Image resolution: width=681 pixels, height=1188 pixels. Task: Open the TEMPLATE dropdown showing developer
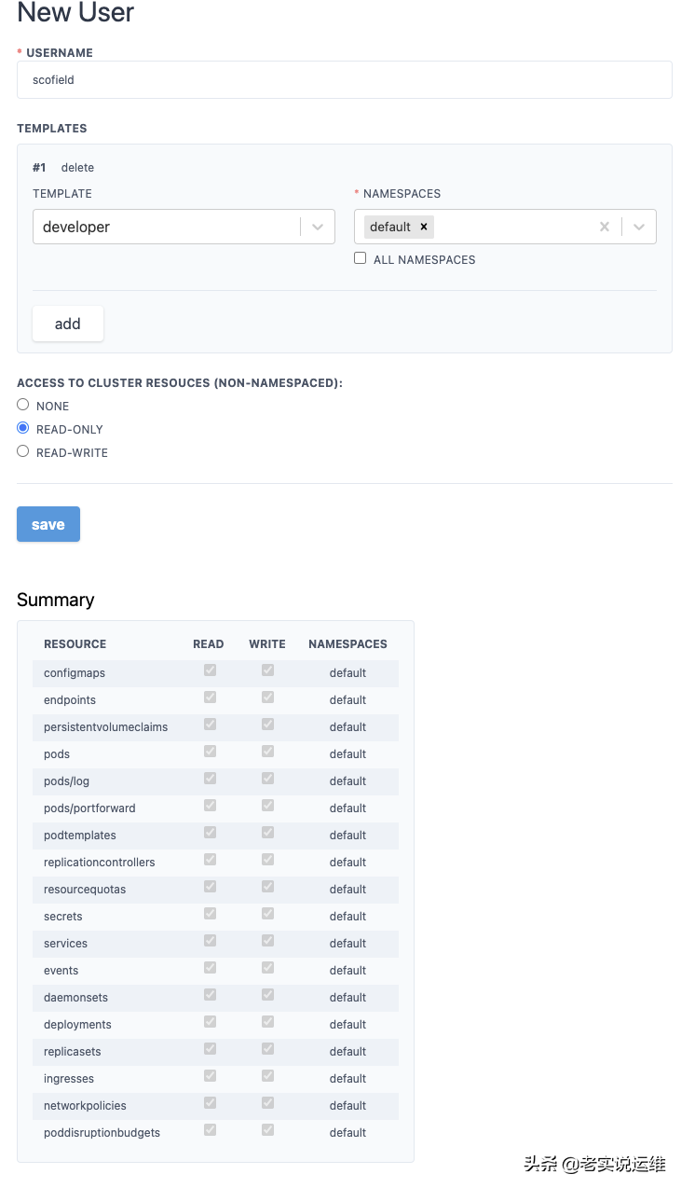(x=317, y=227)
